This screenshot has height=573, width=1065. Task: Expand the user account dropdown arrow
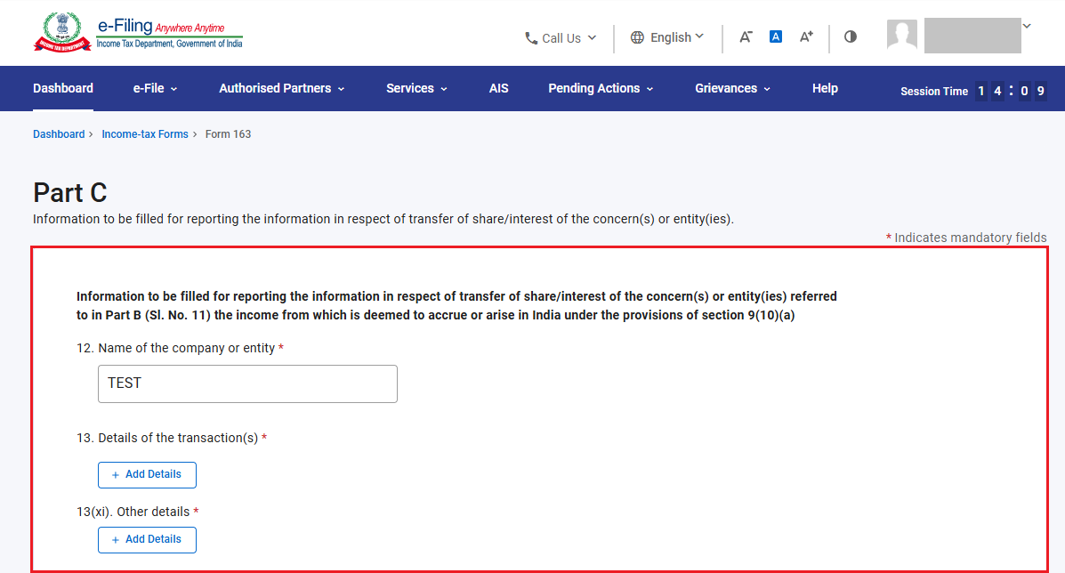click(1027, 26)
